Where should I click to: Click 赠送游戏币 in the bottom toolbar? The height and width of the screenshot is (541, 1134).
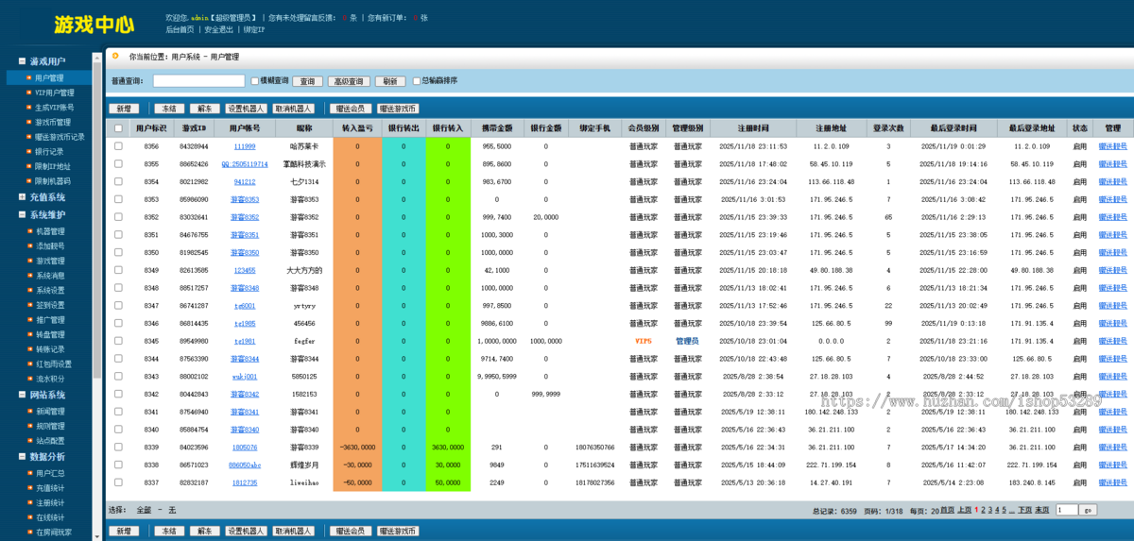coord(398,532)
